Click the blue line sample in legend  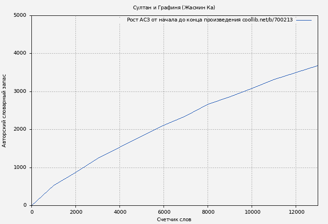[304, 20]
